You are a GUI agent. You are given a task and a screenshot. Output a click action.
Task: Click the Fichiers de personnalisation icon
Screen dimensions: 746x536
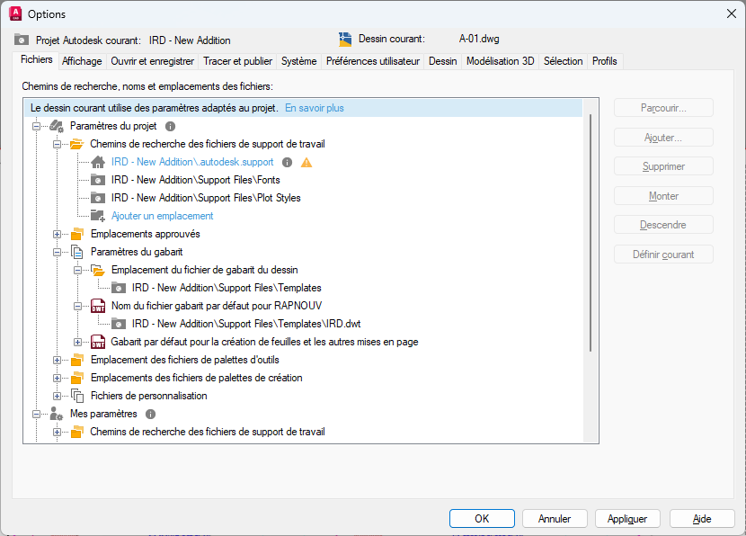click(x=77, y=396)
